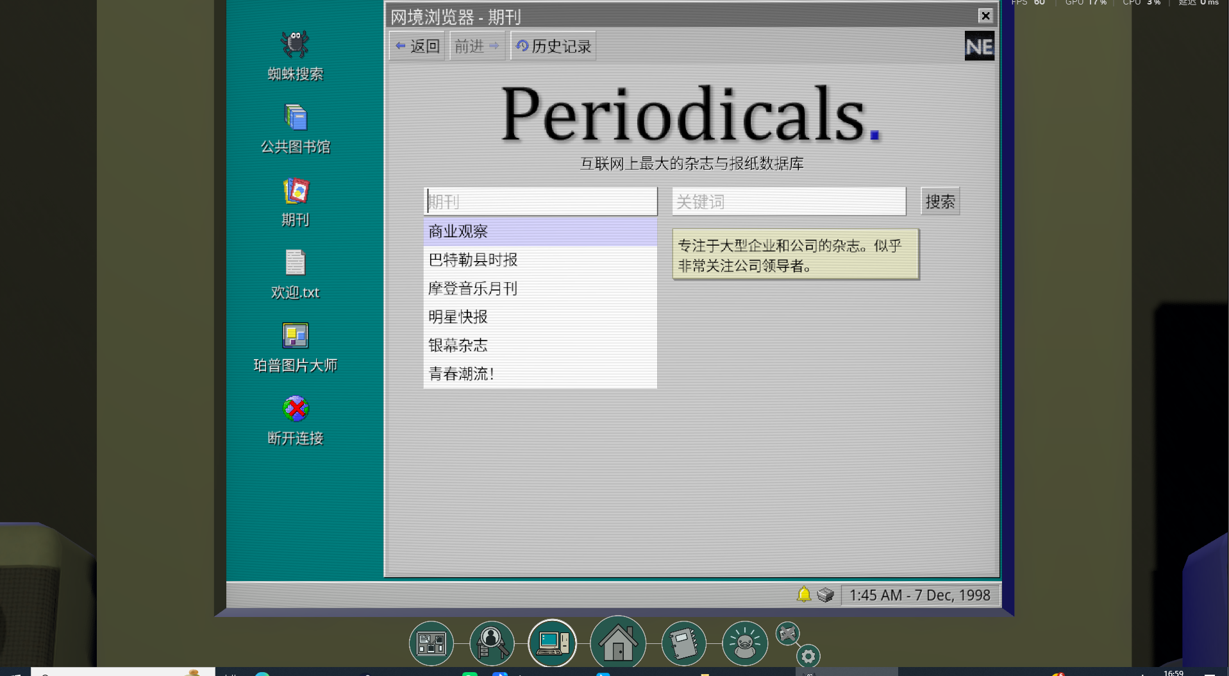Click the 关键词 keyword input field
Screen dimensions: 1229x676
coord(789,201)
